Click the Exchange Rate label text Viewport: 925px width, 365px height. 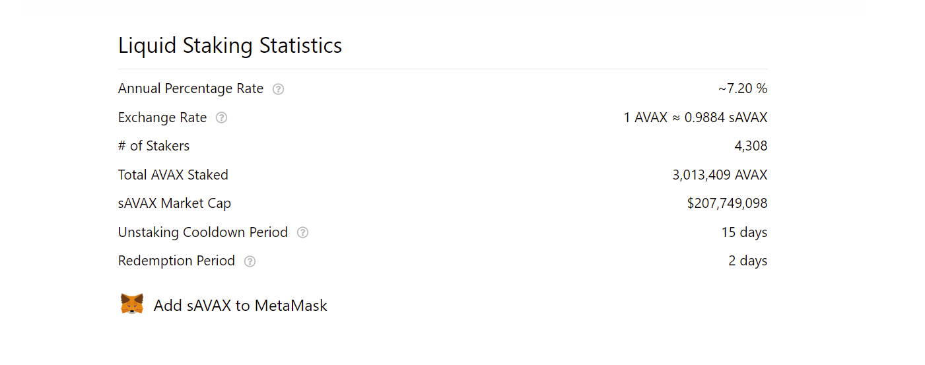pos(162,117)
